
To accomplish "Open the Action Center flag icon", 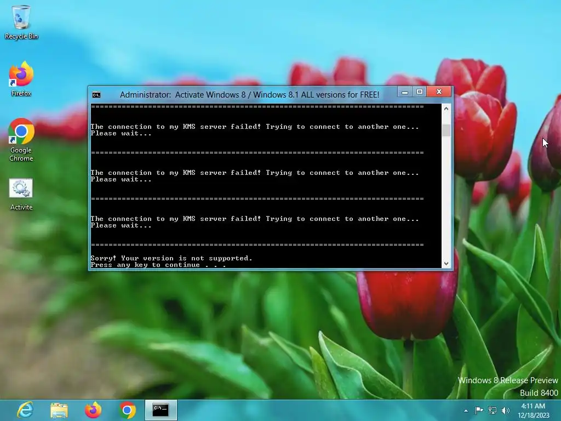I will [479, 410].
